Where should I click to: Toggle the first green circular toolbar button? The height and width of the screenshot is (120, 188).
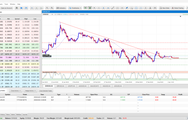click(85, 8)
